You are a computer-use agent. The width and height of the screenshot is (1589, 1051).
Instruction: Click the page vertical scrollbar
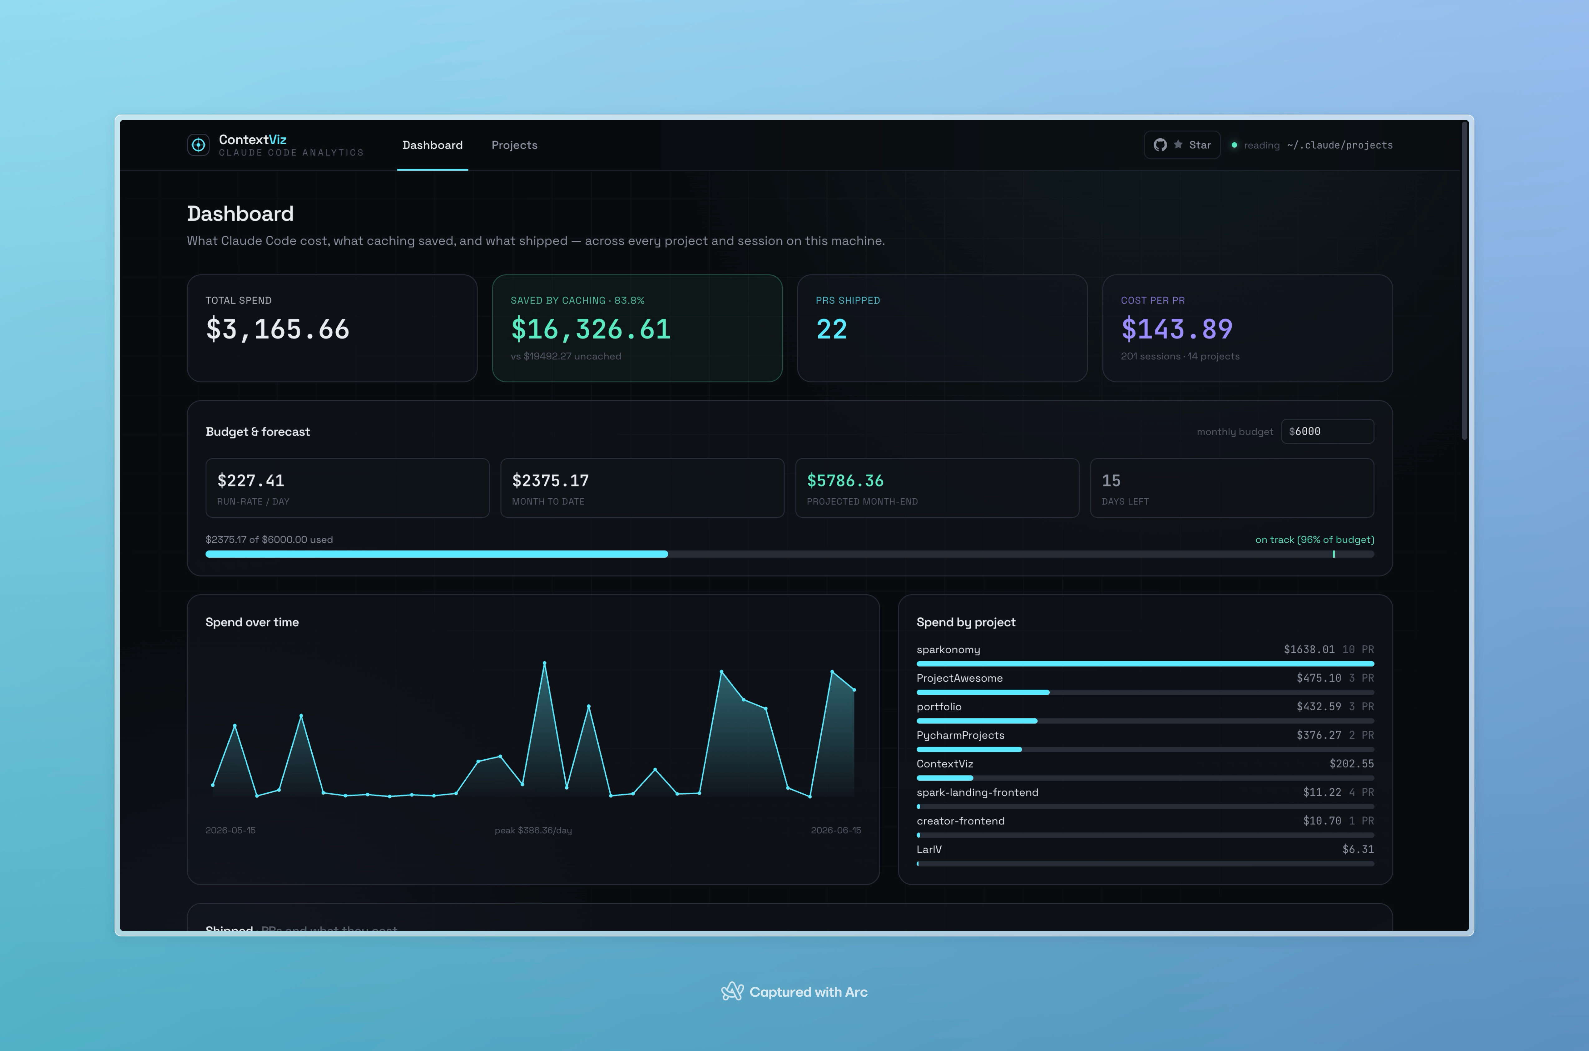[x=1464, y=280]
